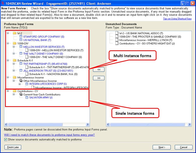Click the 1040SCAN title bar app icon

tap(3, 3)
